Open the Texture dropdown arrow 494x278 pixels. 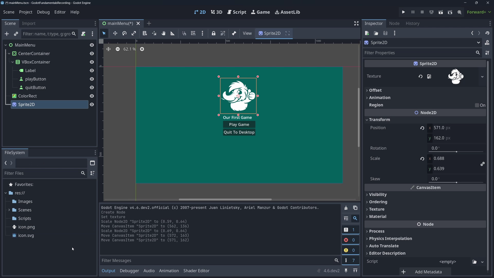click(x=482, y=76)
